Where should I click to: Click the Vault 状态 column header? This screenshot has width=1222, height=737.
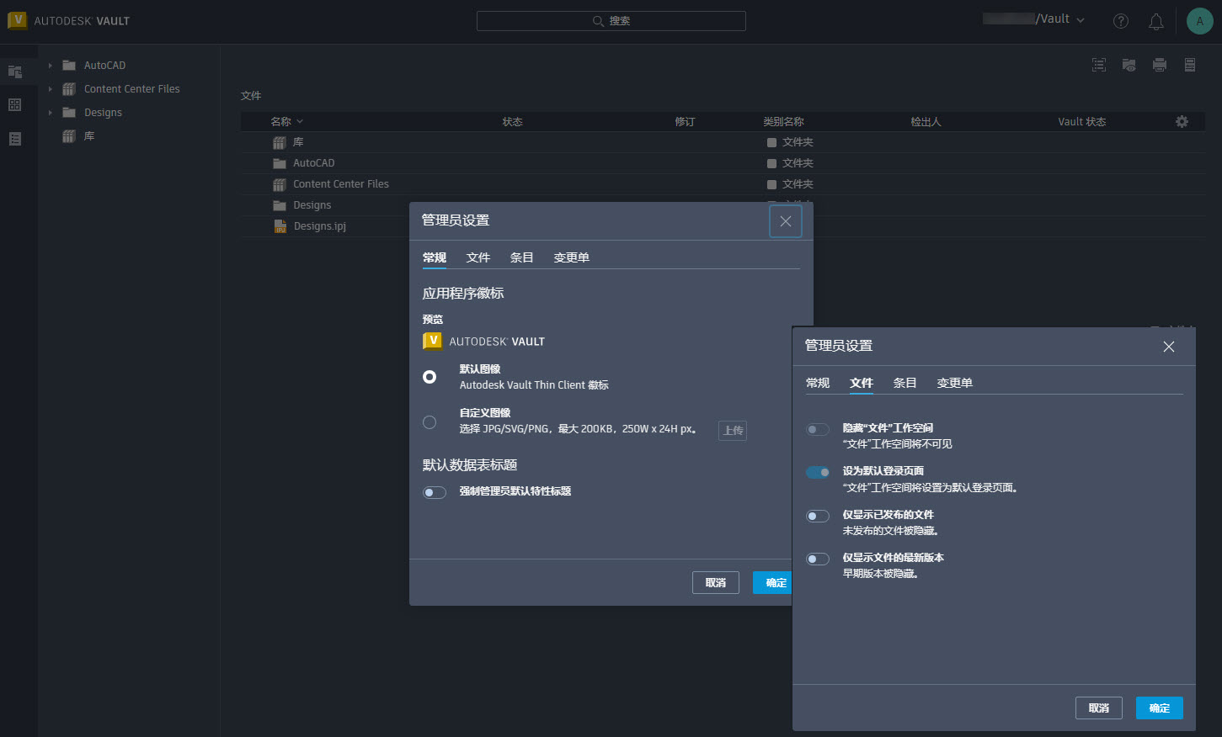(1082, 122)
